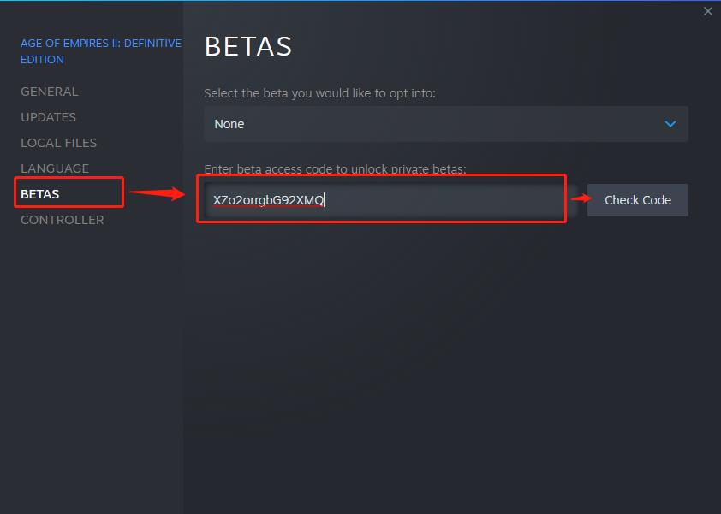
Task: Click the large BETAS page heading
Action: pos(248,46)
